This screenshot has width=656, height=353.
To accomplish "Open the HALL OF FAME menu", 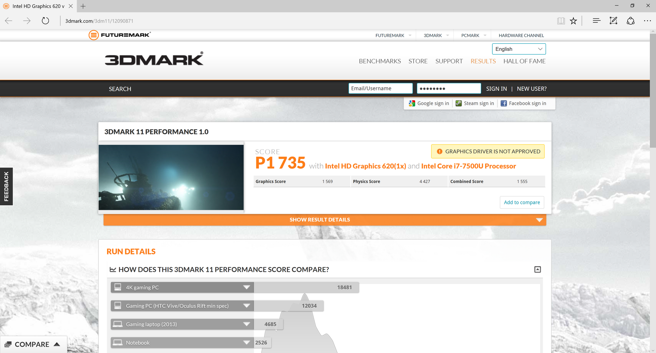I will pyautogui.click(x=524, y=61).
